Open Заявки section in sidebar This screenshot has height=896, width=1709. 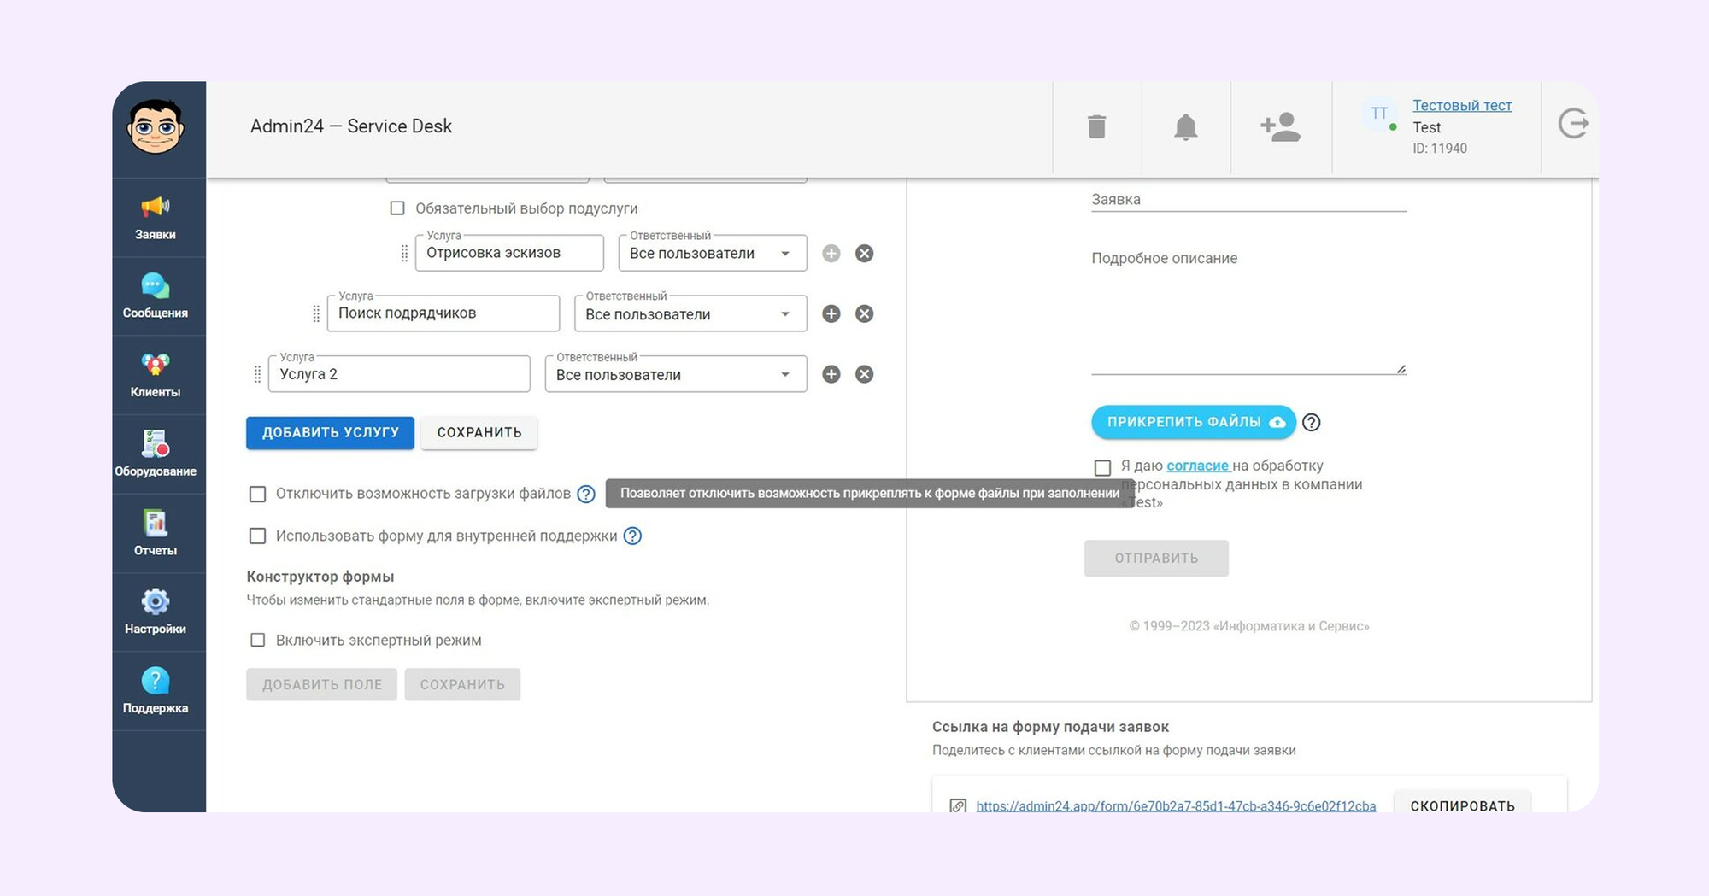tap(156, 218)
